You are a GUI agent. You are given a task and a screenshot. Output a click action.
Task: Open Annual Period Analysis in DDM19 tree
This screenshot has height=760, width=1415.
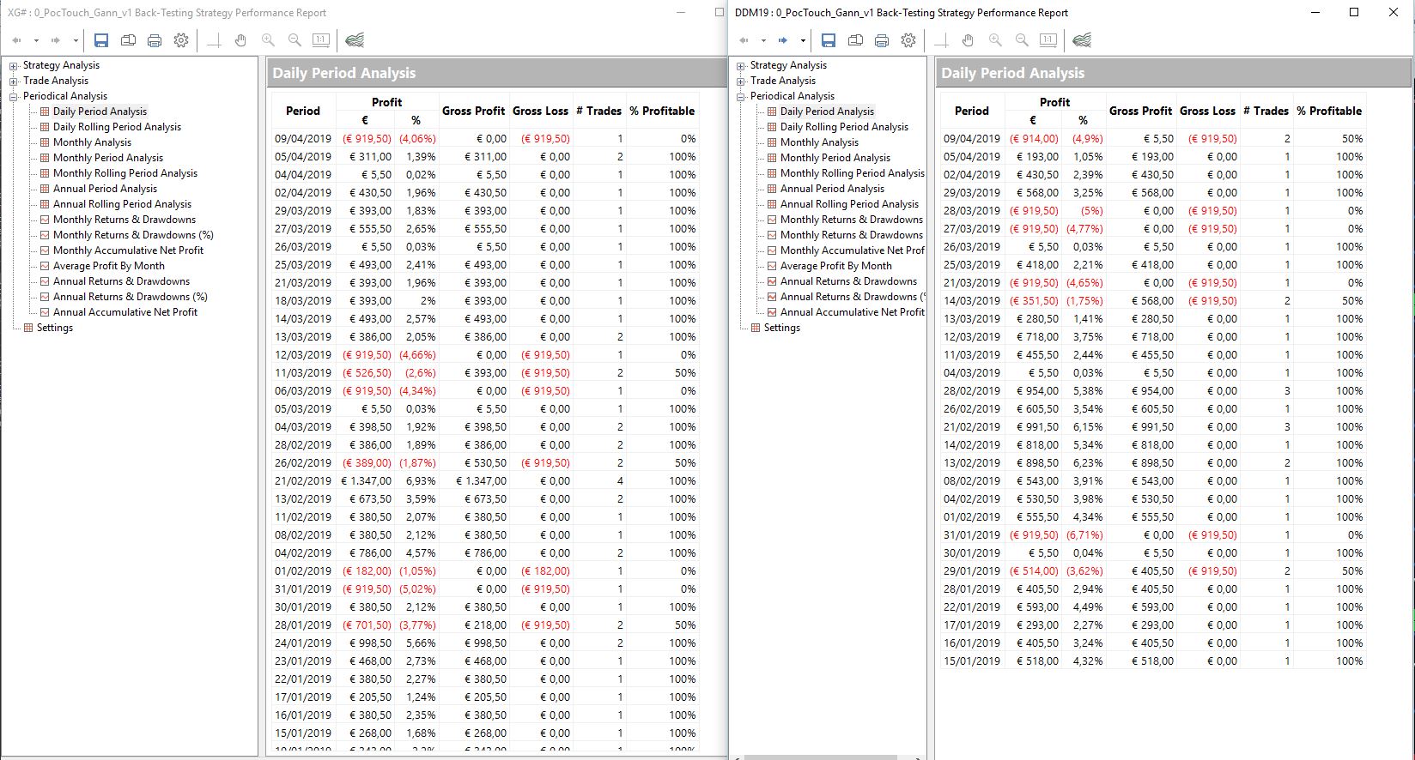click(832, 189)
